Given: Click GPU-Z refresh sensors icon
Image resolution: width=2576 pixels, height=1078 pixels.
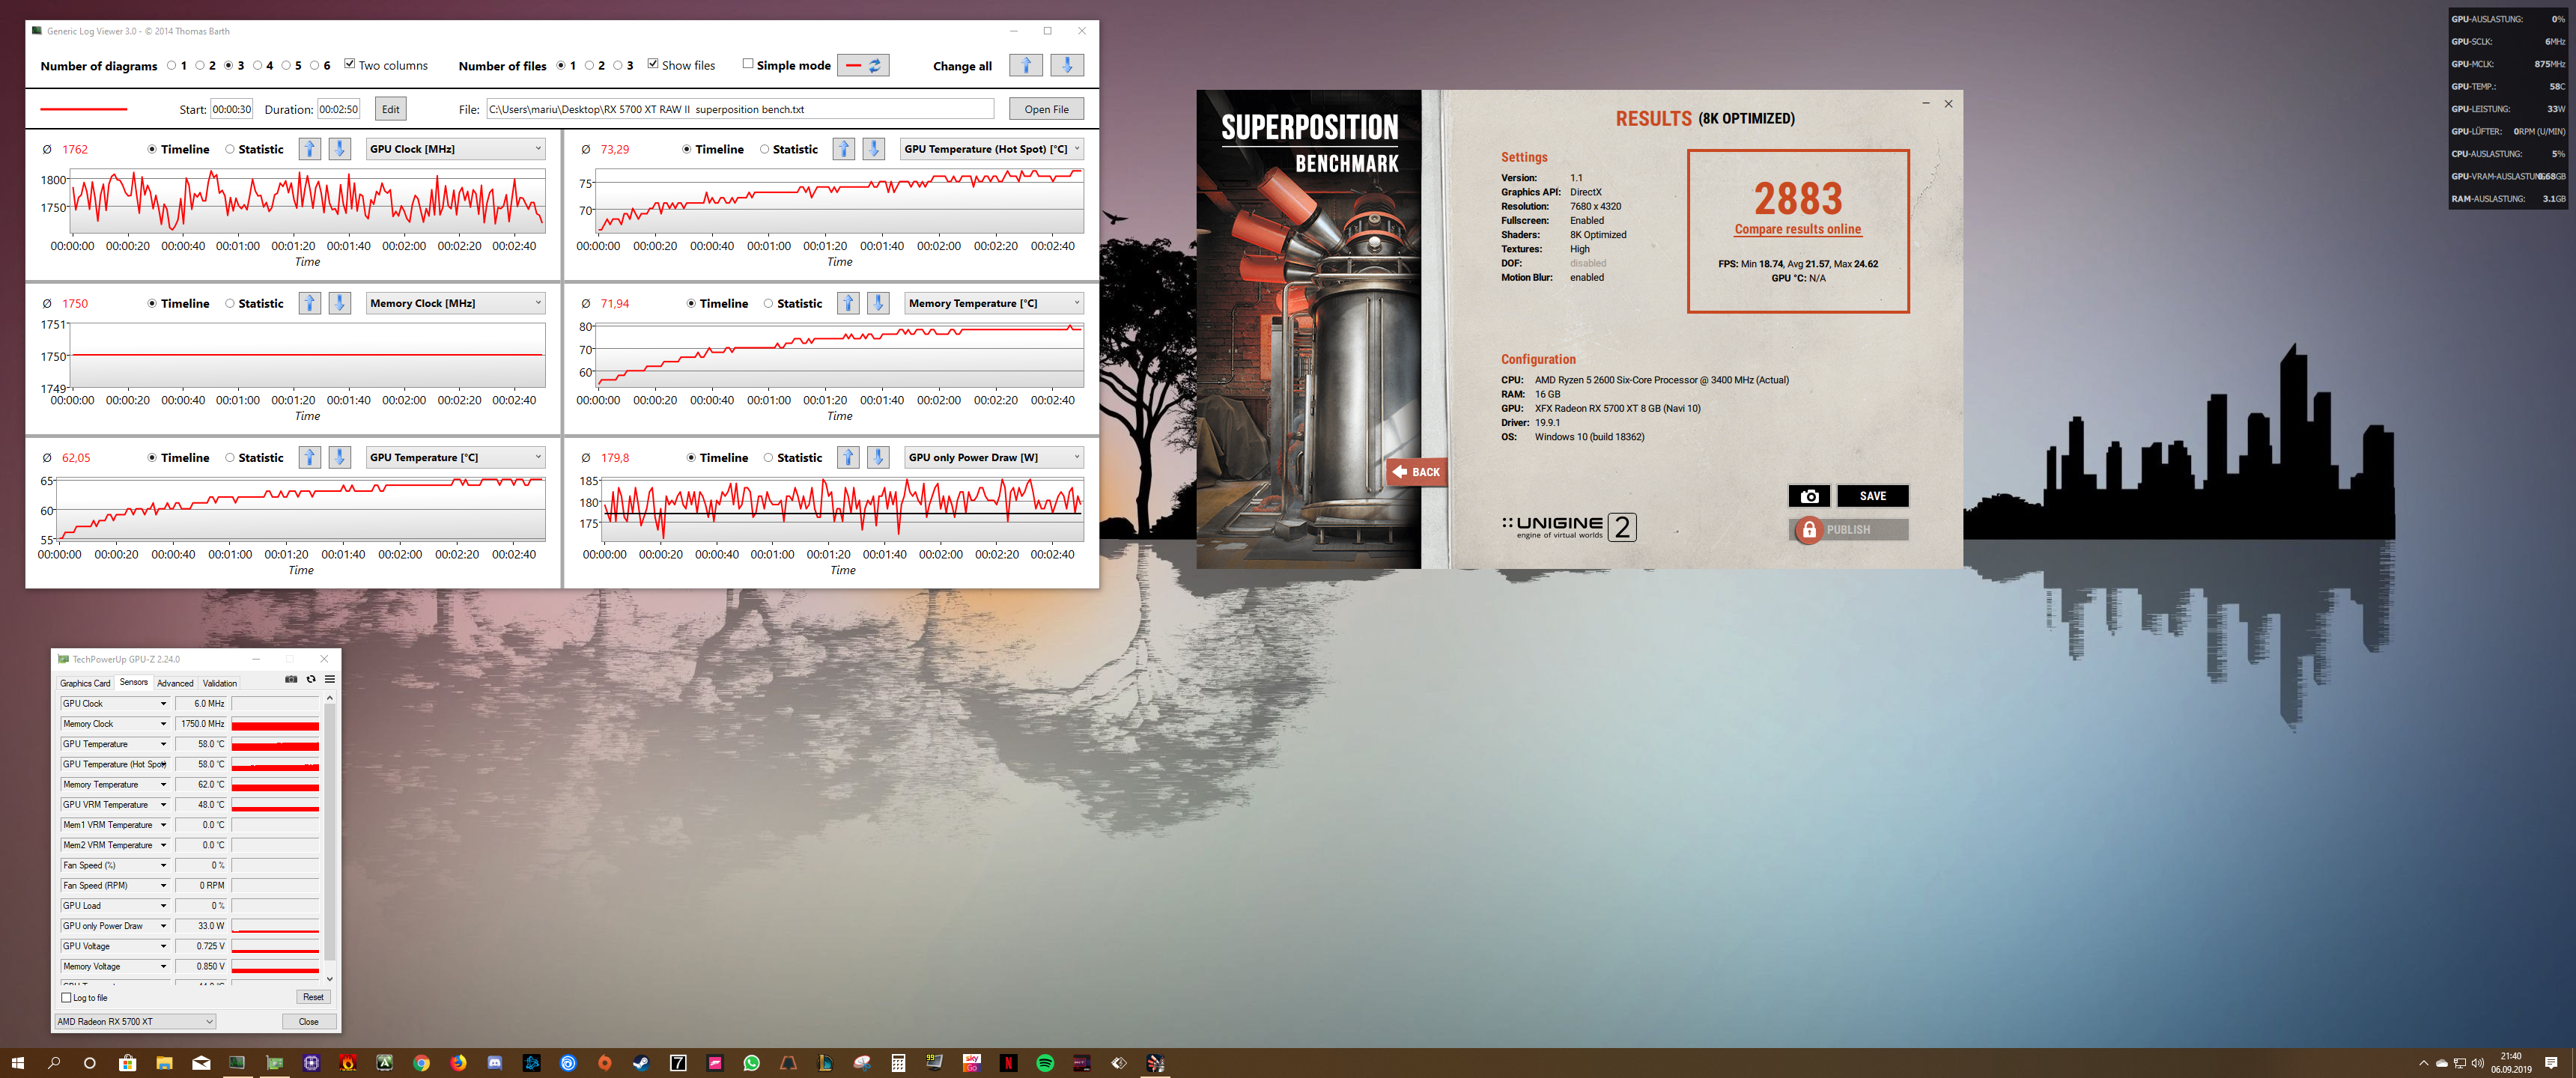Looking at the screenshot, I should (x=311, y=679).
